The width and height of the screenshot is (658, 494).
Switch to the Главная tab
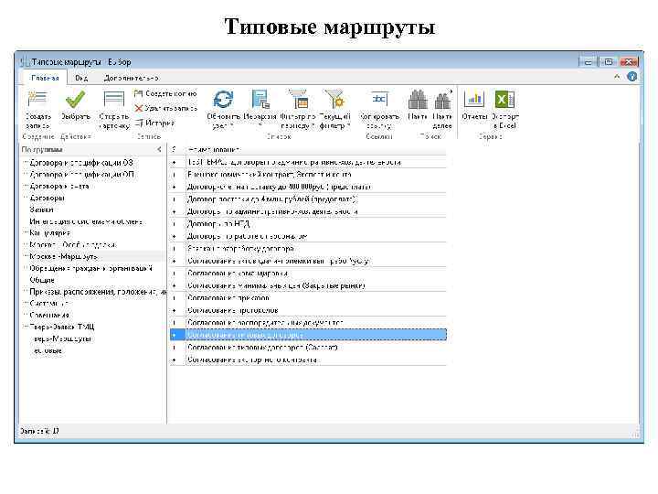coord(45,78)
